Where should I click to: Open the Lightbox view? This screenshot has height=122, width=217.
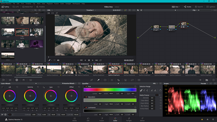211,7
